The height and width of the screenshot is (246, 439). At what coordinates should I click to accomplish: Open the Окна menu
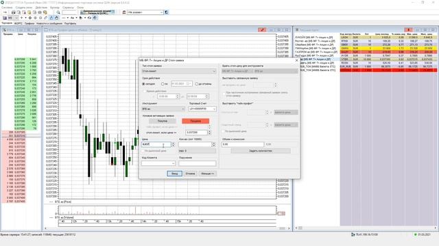coord(80,8)
